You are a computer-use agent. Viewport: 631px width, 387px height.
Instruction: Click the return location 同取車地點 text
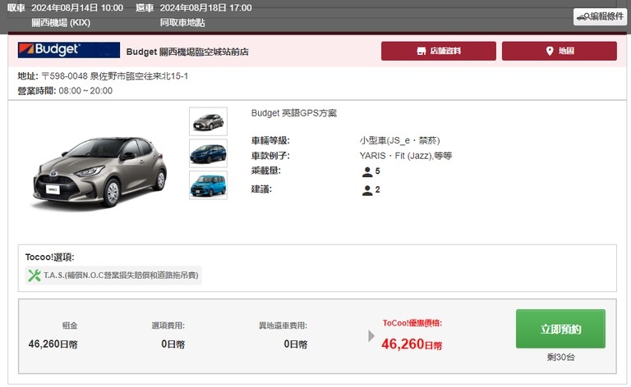pyautogui.click(x=182, y=22)
